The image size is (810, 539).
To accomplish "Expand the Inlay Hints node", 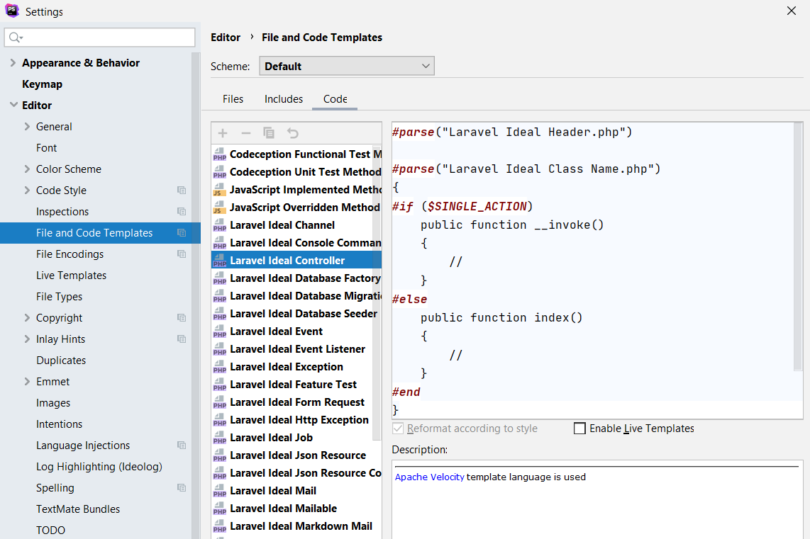I will pos(28,339).
